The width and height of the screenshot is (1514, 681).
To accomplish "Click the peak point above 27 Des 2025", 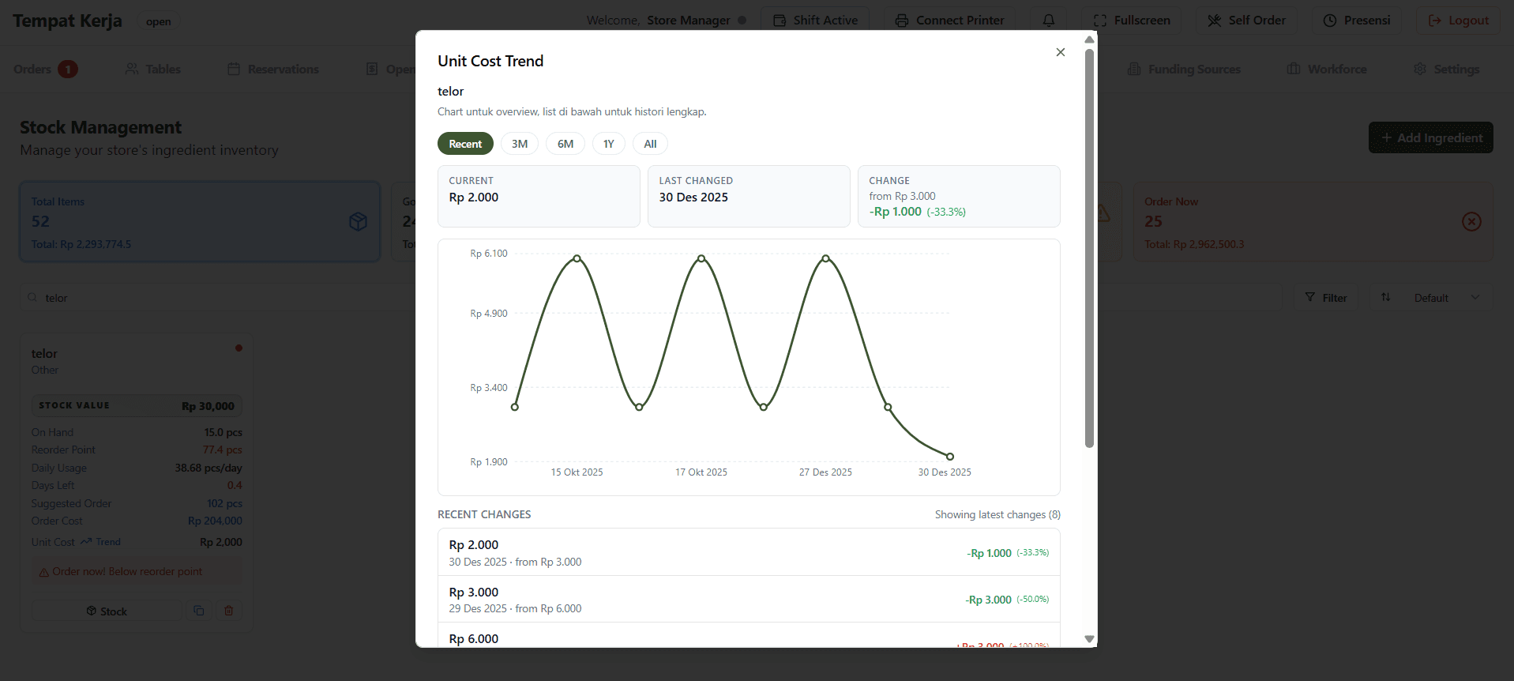I will tap(826, 258).
